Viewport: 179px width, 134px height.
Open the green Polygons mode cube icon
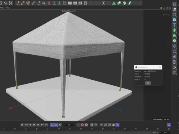(124, 3)
